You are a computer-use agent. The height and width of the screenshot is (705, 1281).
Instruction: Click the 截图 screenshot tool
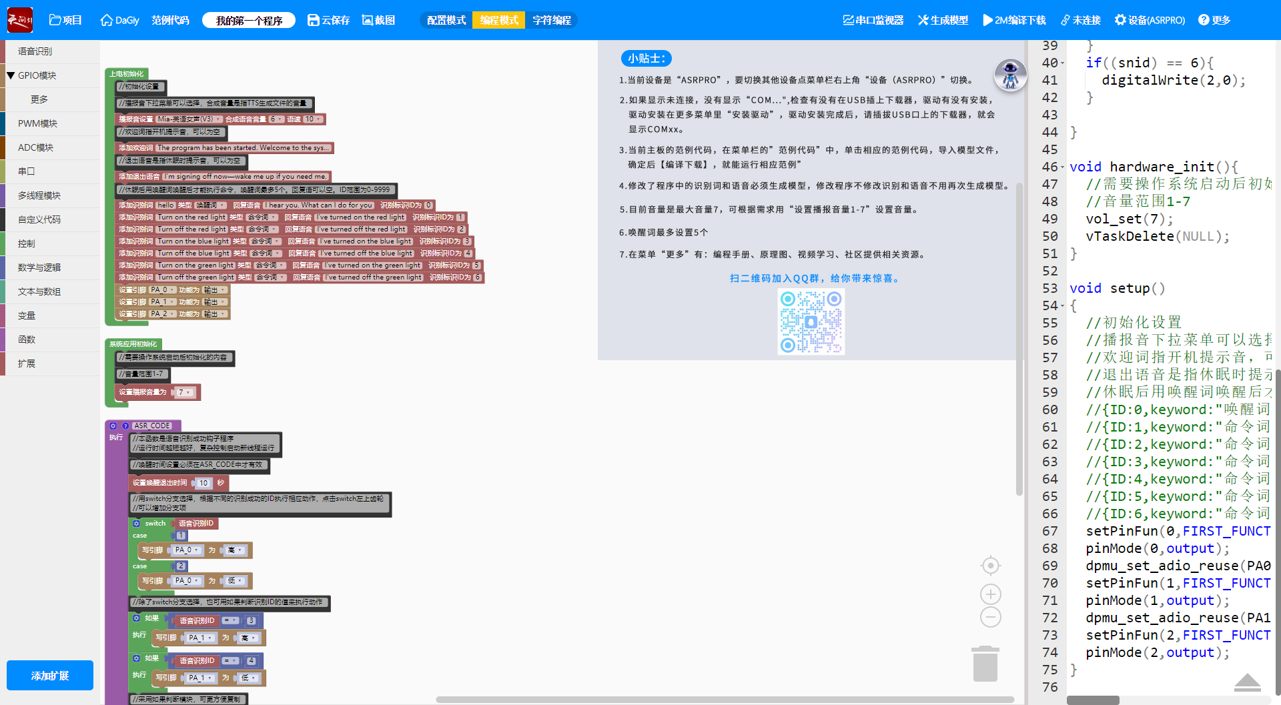coord(378,20)
